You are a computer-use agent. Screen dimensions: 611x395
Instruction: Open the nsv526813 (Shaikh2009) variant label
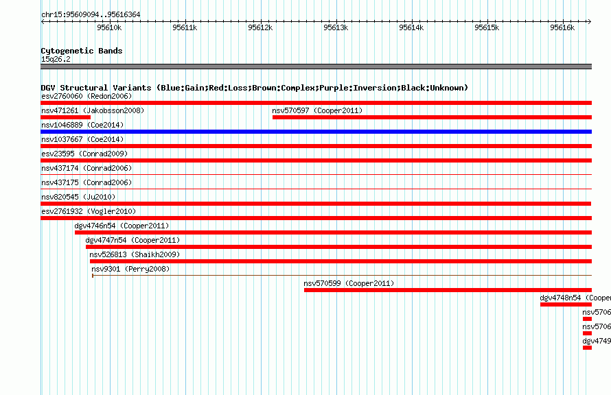pos(135,254)
